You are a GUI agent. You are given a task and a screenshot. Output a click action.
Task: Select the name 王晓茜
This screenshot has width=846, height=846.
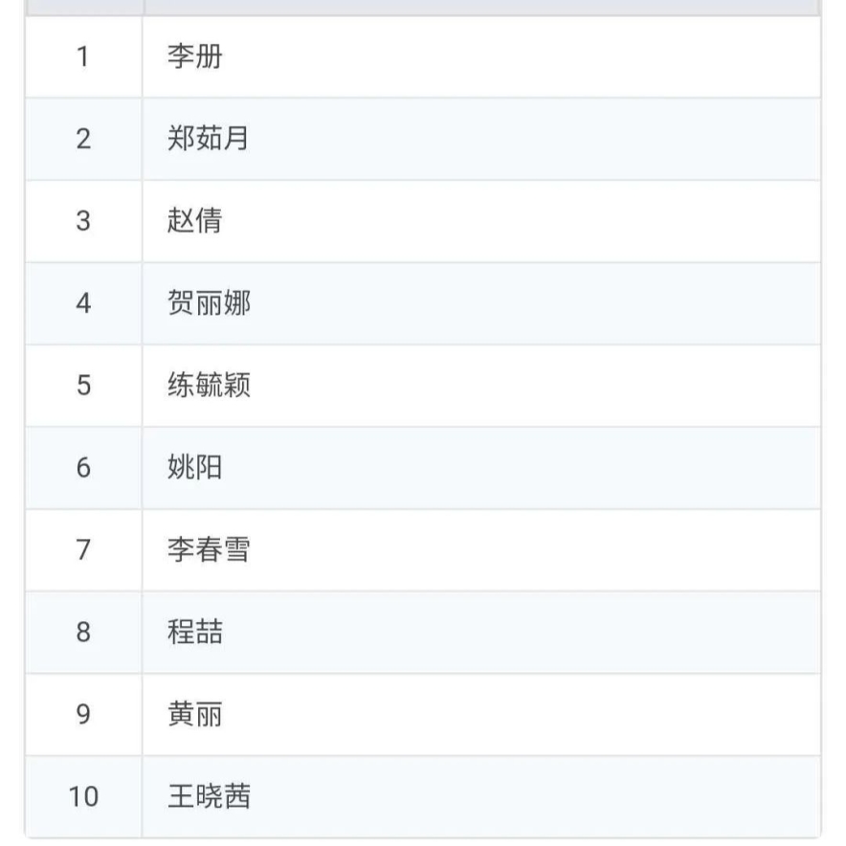(209, 797)
